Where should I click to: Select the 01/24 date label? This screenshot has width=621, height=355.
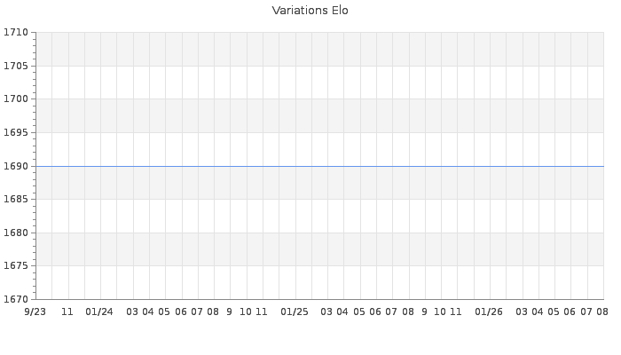[x=99, y=312]
